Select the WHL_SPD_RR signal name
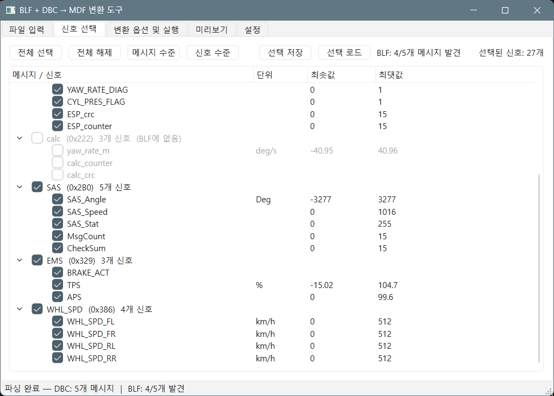The width and height of the screenshot is (554, 396). (92, 358)
